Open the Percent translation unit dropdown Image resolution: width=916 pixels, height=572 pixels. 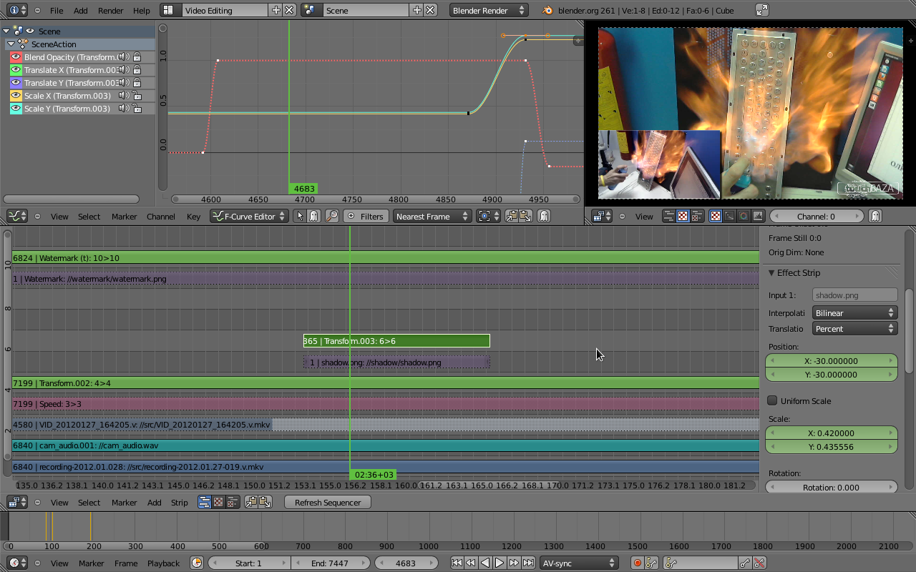click(x=854, y=328)
